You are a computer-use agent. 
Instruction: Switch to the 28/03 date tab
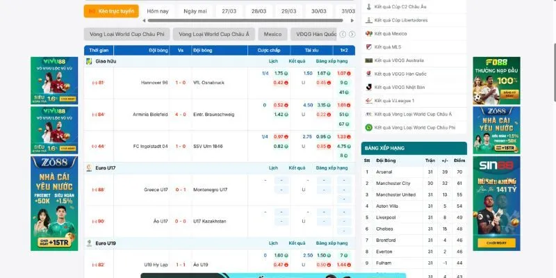point(259,11)
